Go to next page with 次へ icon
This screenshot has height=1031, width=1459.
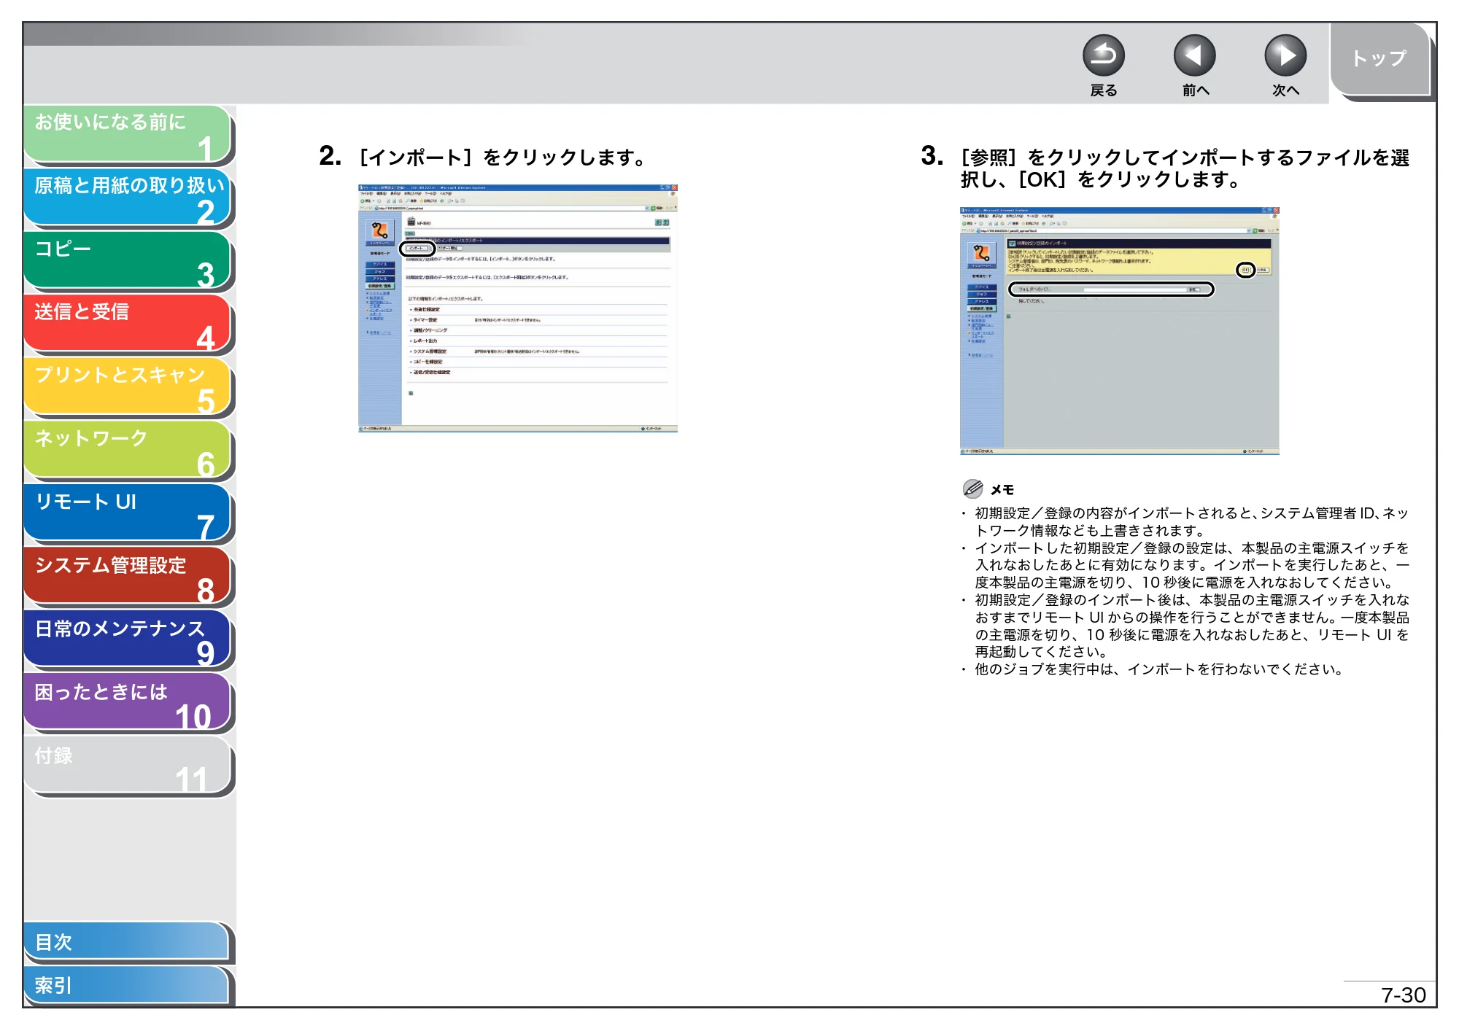pyautogui.click(x=1285, y=56)
